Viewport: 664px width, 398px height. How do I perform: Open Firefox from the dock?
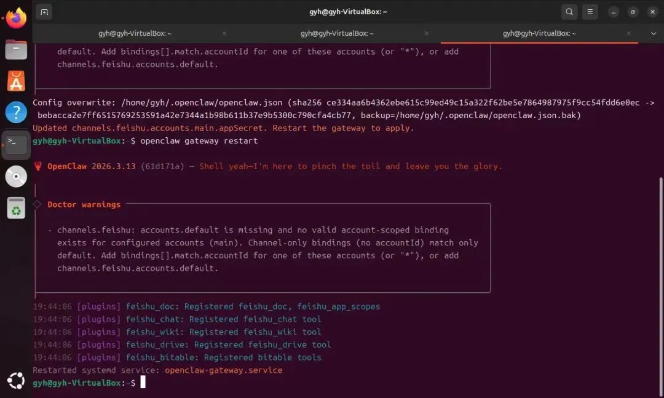pyautogui.click(x=16, y=18)
